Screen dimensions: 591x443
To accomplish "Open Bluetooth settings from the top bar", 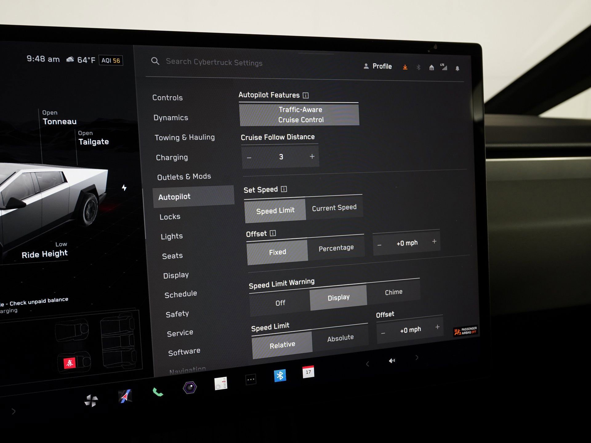I will 419,67.
